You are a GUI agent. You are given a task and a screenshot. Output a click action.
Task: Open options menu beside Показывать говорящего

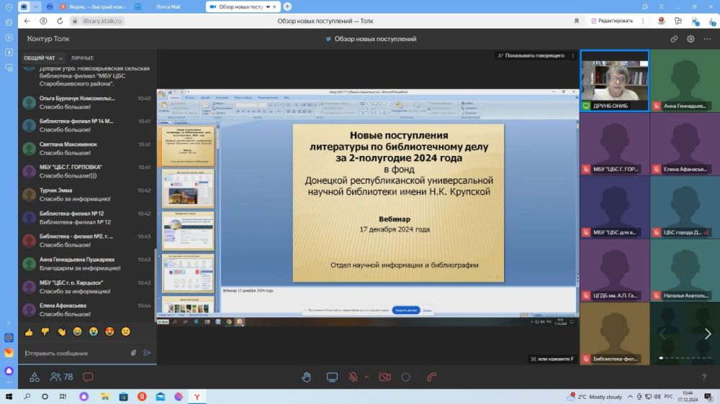pos(572,55)
